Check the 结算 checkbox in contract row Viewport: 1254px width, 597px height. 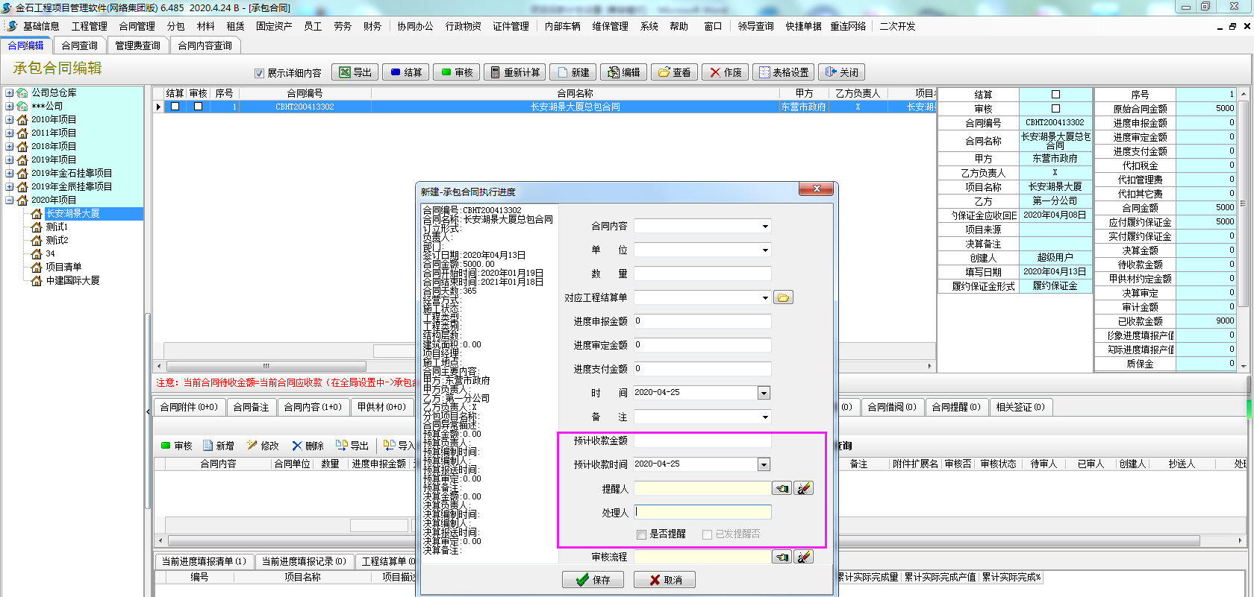click(x=175, y=107)
